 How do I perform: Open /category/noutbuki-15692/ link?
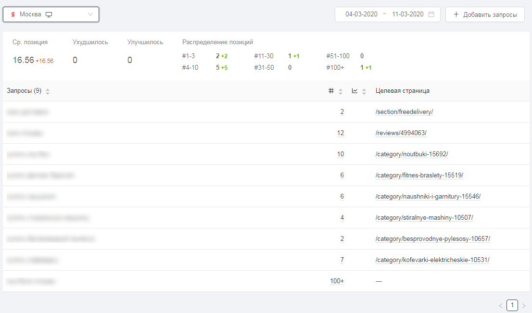click(412, 154)
